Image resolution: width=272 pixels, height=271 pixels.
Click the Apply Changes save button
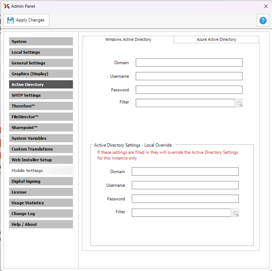pos(26,20)
